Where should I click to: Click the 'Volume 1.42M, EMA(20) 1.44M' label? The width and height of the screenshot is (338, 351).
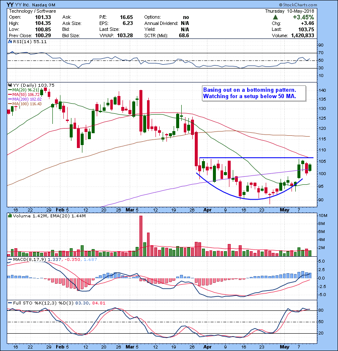[49, 216]
